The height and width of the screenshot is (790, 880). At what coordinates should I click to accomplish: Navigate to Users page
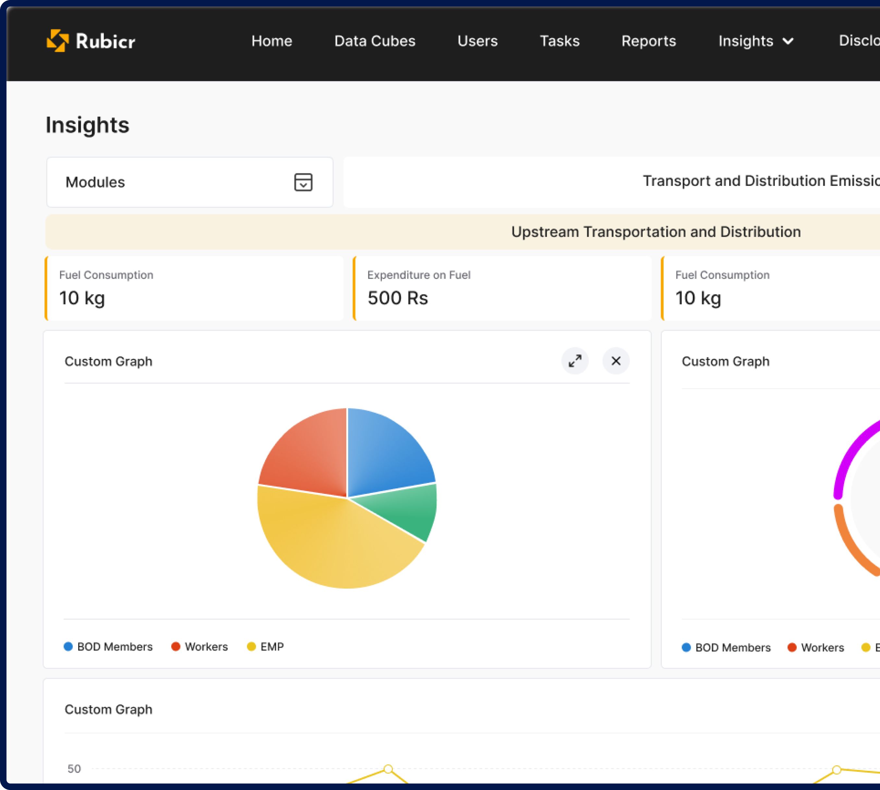coord(477,41)
